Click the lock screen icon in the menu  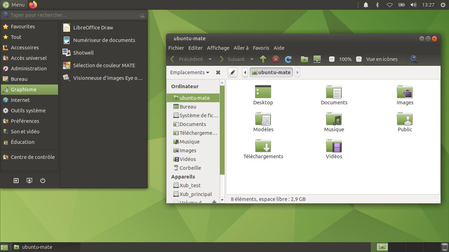click(x=29, y=181)
